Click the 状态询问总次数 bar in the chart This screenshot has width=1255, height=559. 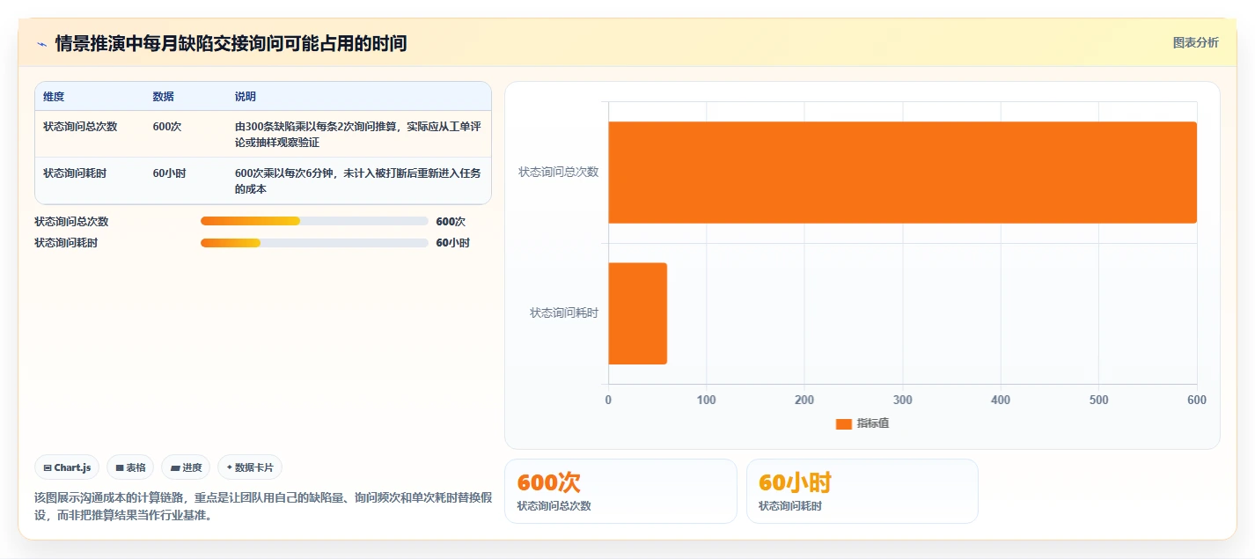tap(902, 173)
